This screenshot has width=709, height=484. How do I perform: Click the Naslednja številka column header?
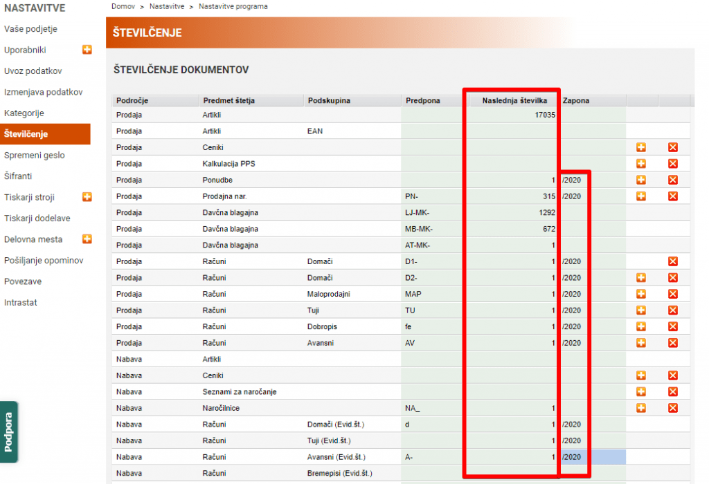coord(514,100)
